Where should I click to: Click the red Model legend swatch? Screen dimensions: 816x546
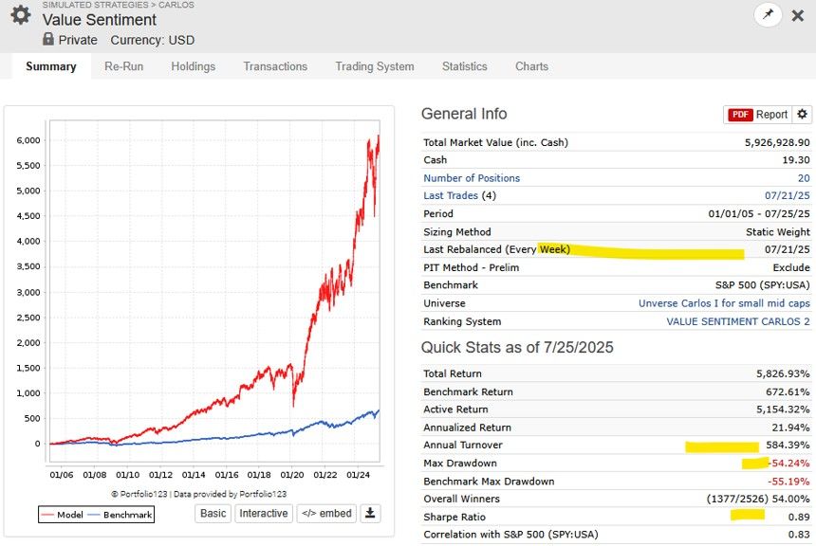pyautogui.click(x=50, y=515)
